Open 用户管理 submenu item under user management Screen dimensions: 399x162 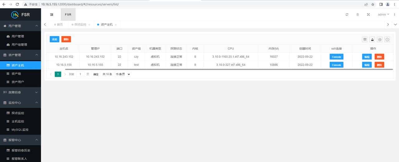click(x=20, y=36)
